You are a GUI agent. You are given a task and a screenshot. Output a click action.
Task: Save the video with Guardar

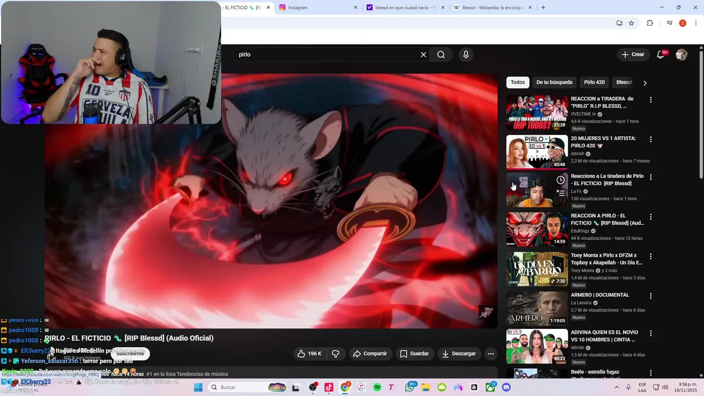(414, 354)
